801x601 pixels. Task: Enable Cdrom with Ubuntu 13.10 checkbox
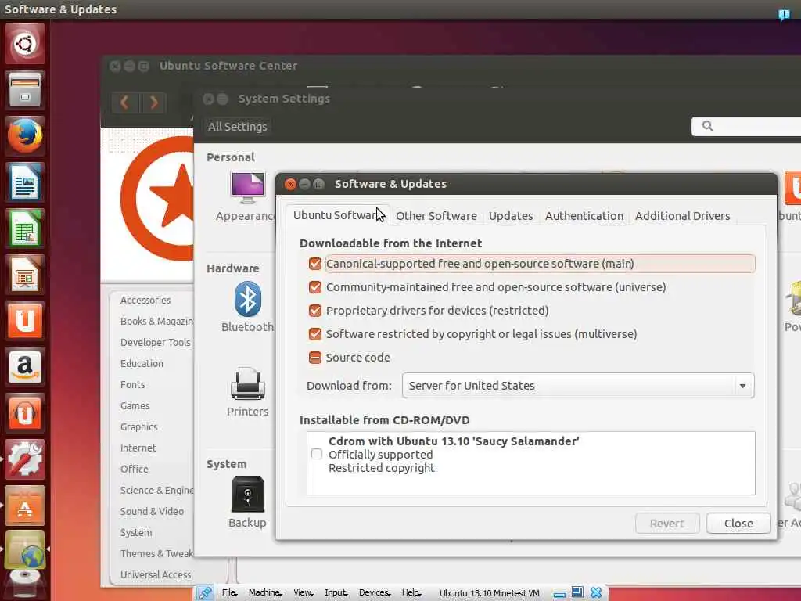[x=317, y=454]
